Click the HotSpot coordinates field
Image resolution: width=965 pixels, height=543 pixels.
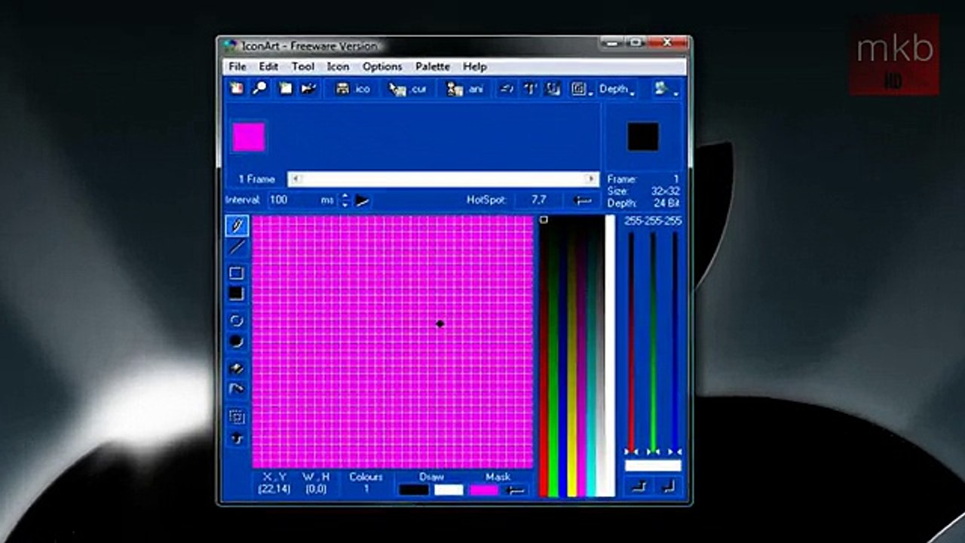pos(539,200)
